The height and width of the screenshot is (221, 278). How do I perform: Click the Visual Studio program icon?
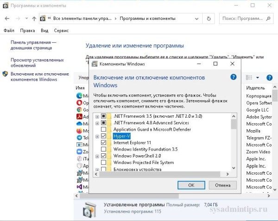coord(79,187)
